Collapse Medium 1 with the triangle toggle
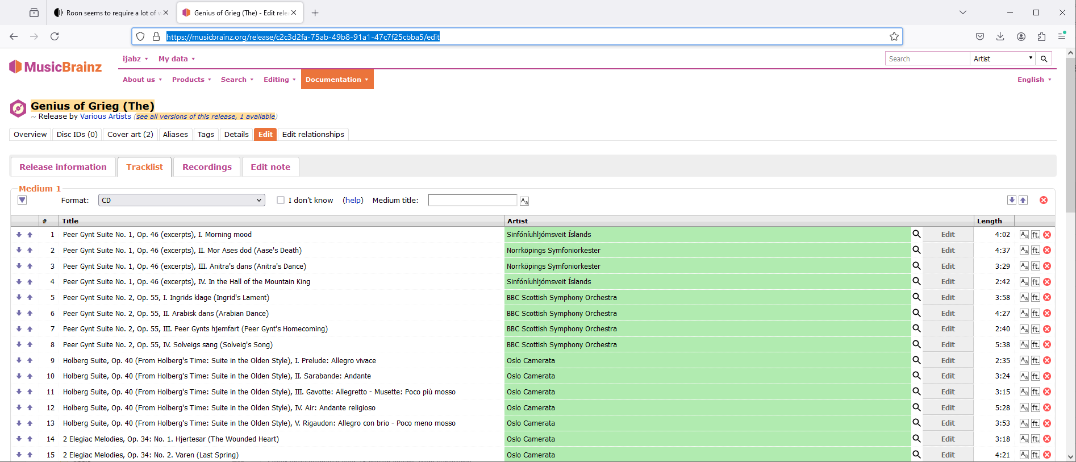 pyautogui.click(x=22, y=200)
